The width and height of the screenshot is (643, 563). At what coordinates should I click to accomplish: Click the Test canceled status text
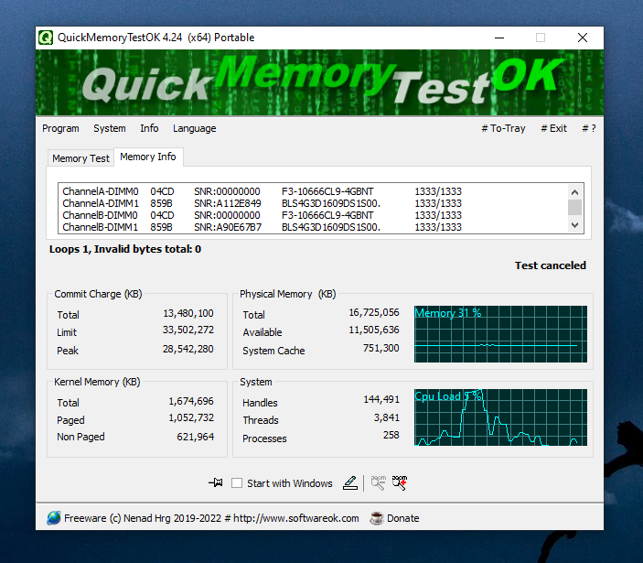551,265
